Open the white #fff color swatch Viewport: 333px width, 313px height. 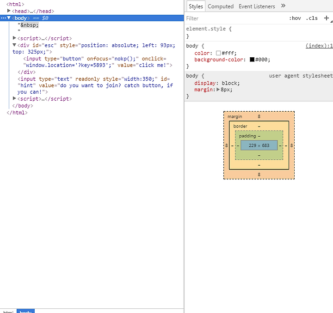coord(218,53)
